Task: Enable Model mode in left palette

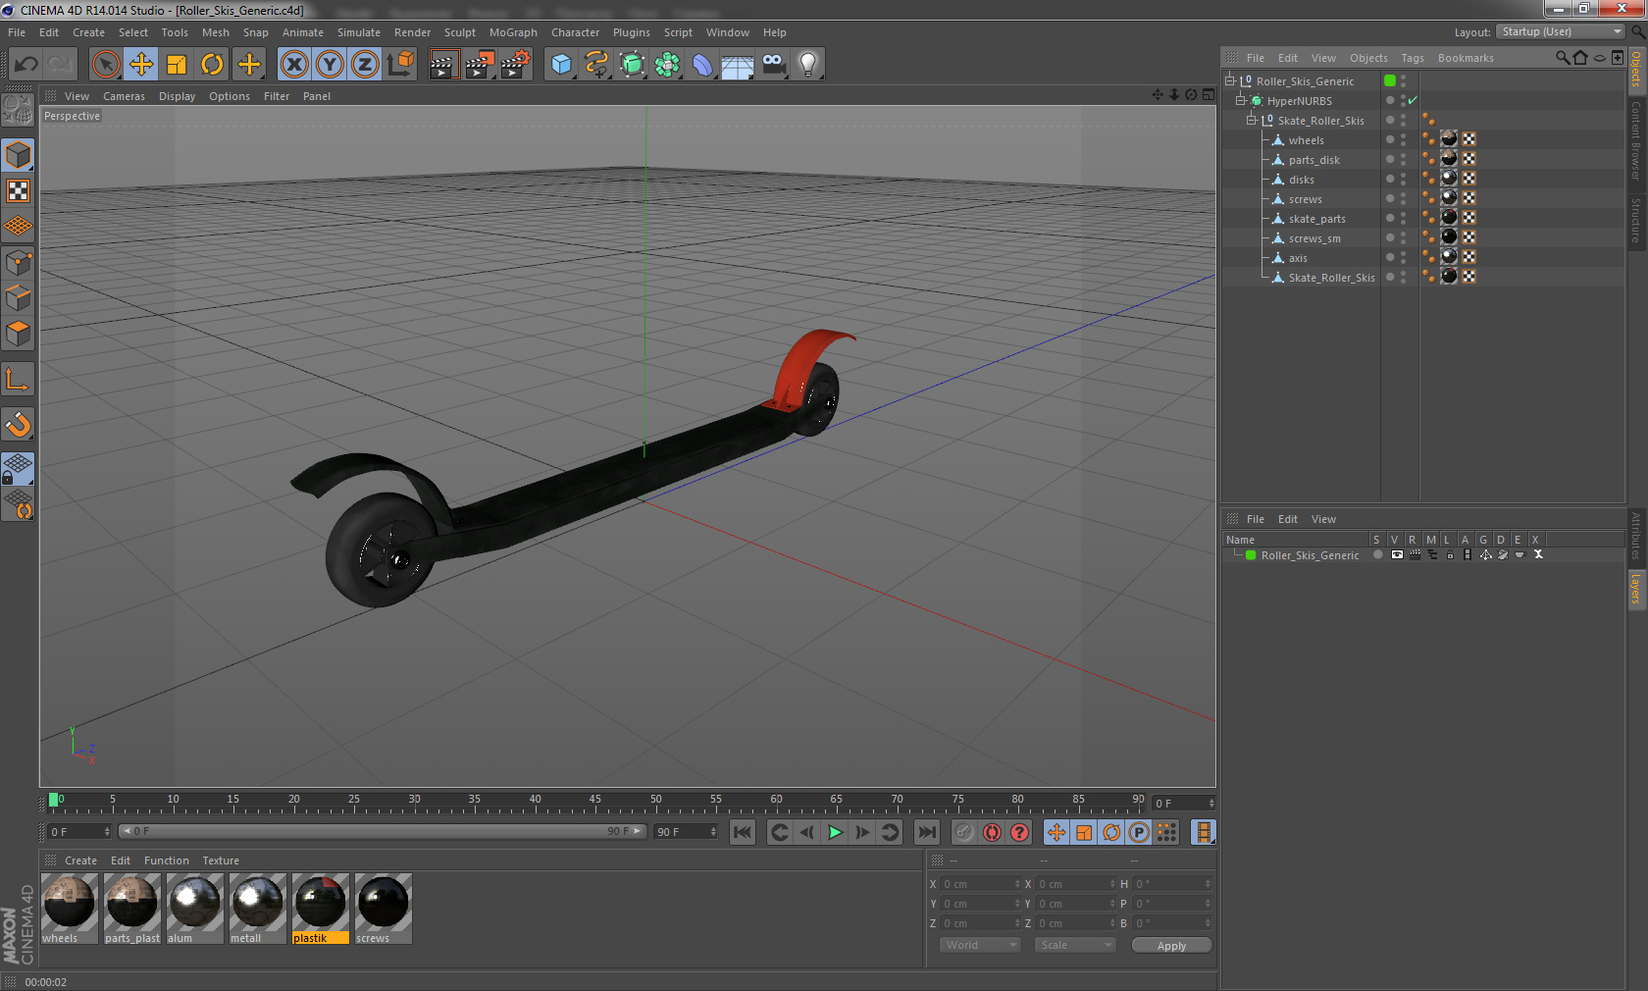Action: [18, 155]
